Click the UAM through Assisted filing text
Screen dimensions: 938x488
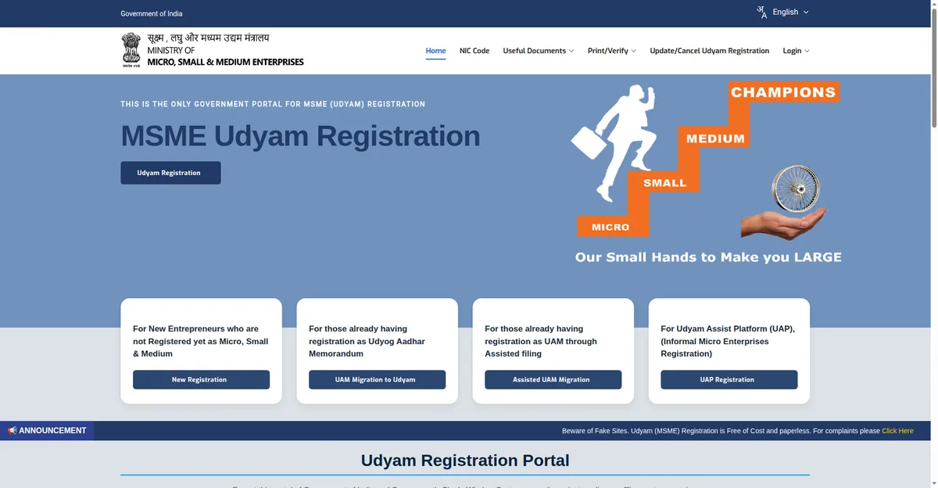point(541,341)
